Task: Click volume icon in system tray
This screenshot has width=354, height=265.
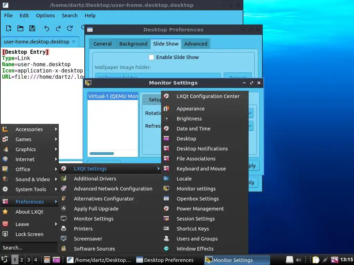Action: click(x=298, y=260)
